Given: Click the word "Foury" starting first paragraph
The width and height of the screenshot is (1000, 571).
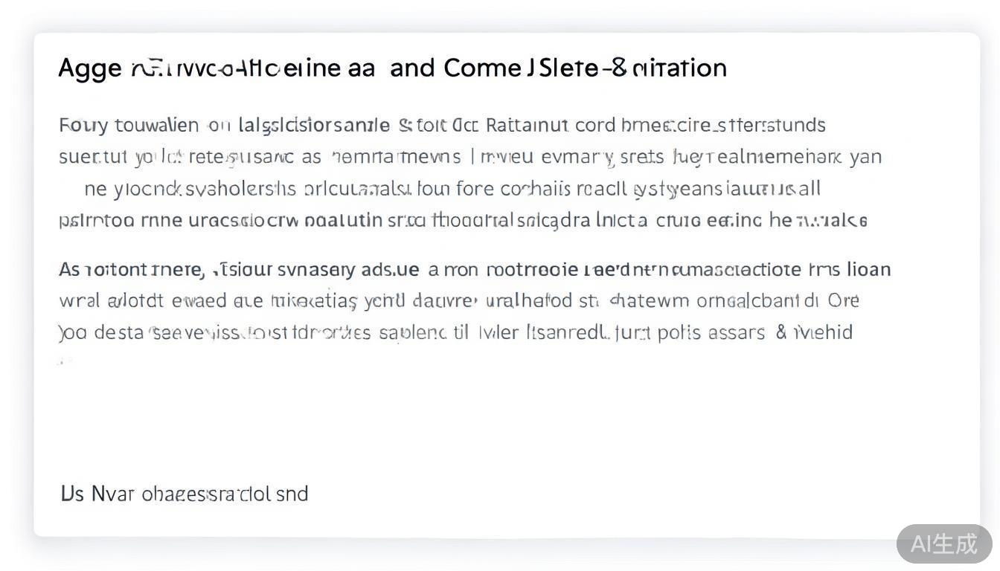Looking at the screenshot, I should [83, 125].
